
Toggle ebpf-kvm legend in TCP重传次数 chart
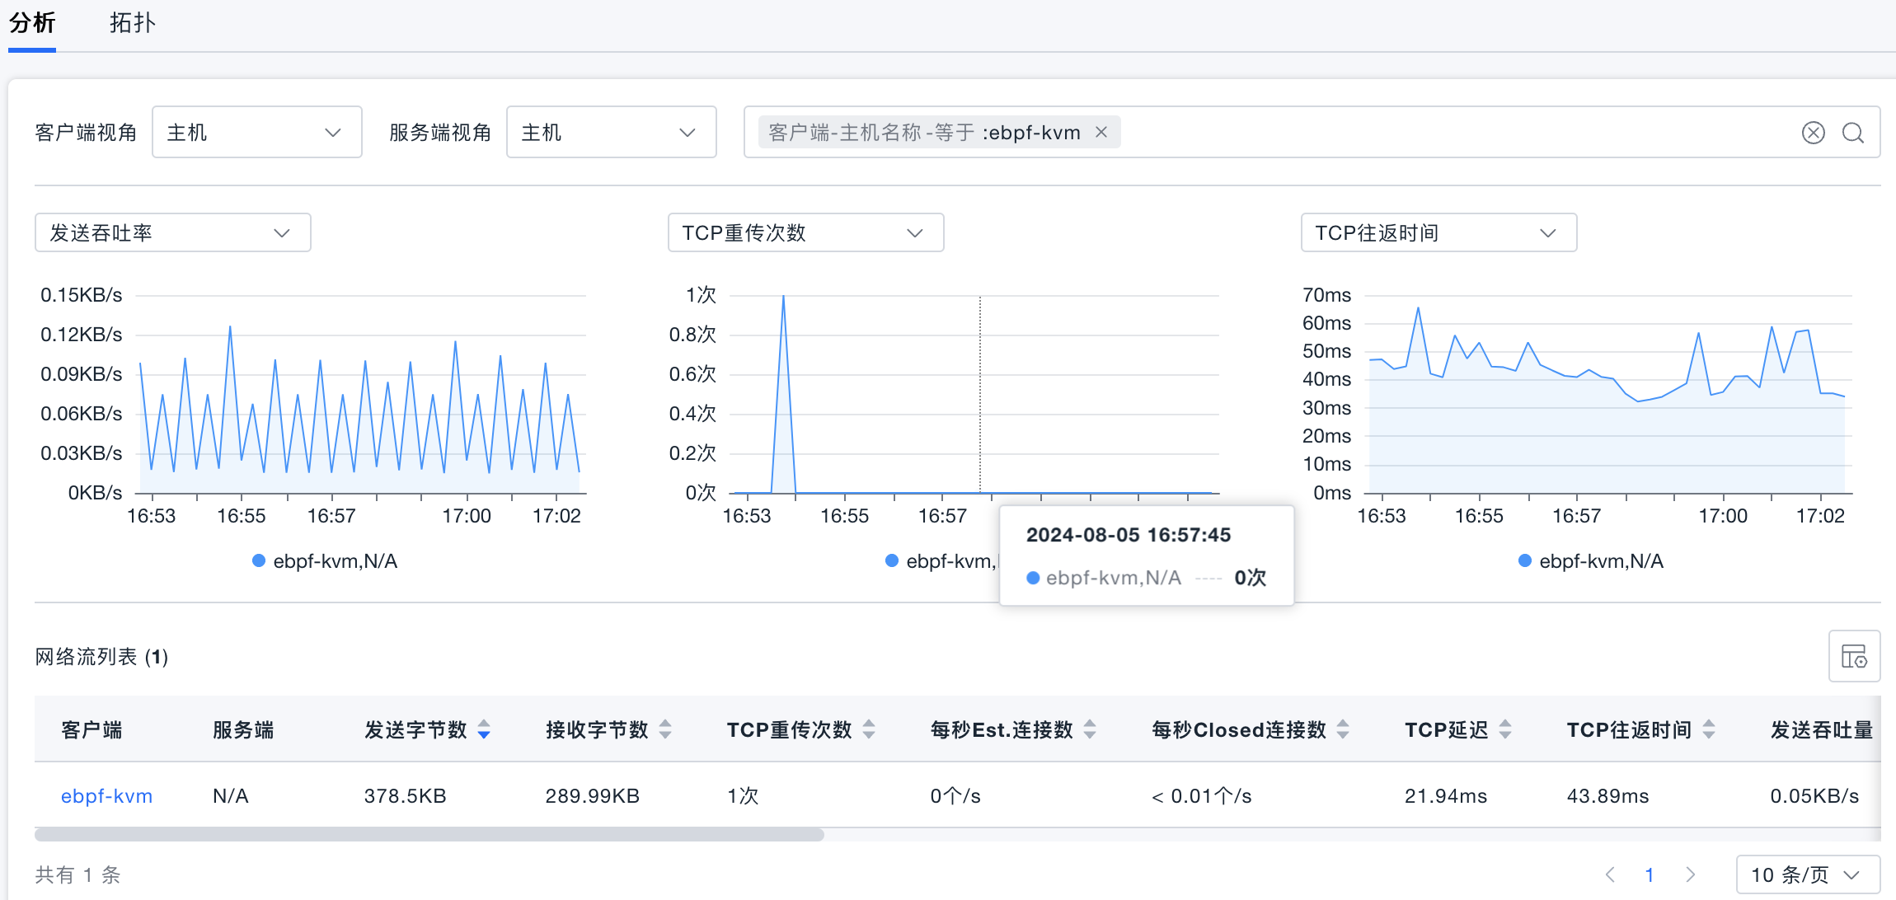[941, 561]
